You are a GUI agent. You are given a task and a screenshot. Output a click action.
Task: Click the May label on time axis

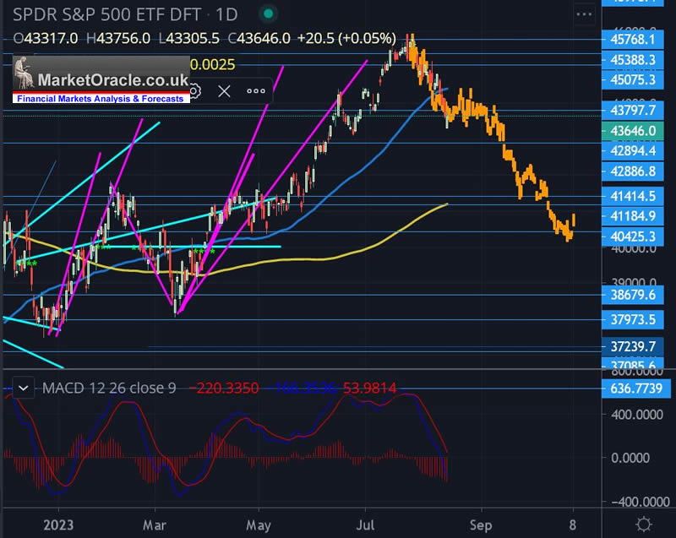coord(259,525)
